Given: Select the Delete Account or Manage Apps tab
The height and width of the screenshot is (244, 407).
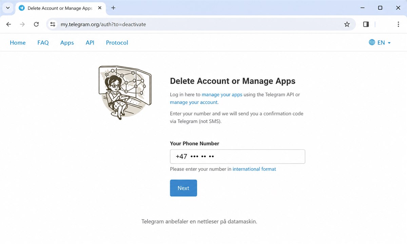Looking at the screenshot, I should point(60,8).
